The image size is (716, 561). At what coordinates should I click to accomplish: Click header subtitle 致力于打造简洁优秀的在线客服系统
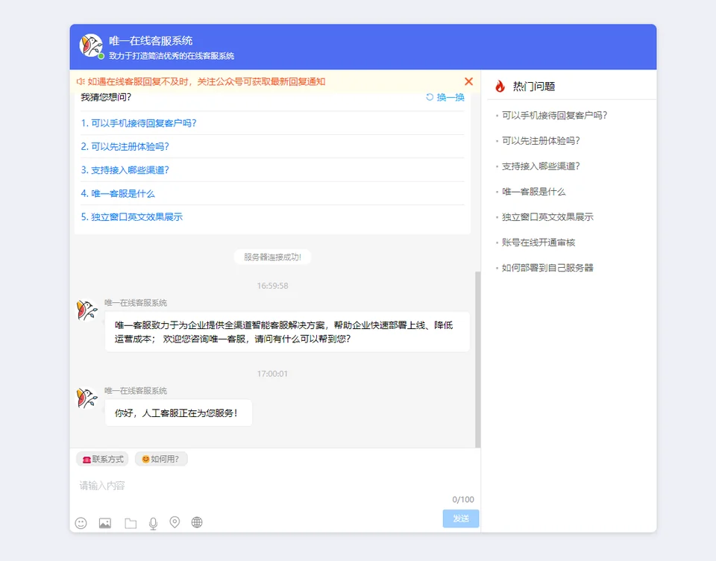pos(172,56)
